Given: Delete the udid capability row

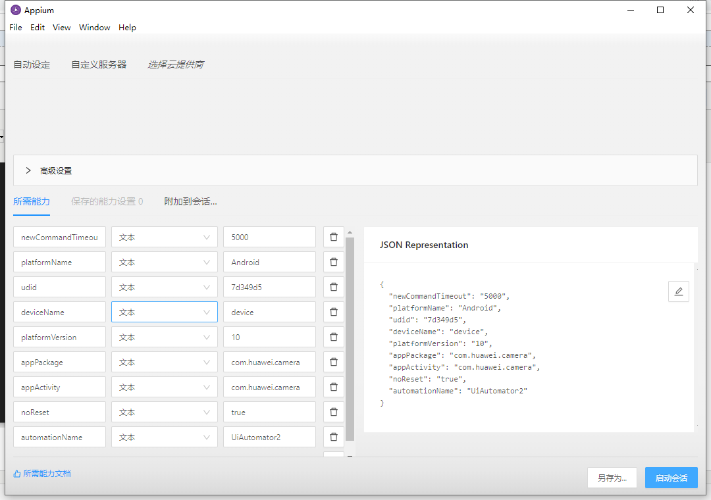Looking at the screenshot, I should coord(334,287).
